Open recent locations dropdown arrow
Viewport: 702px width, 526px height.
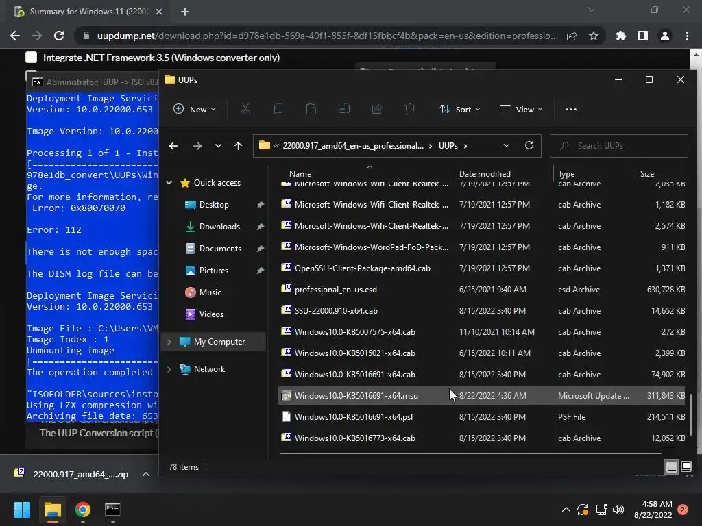click(x=218, y=146)
